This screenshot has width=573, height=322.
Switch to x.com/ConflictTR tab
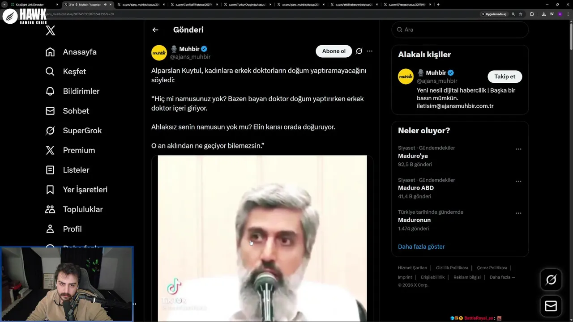point(193,4)
